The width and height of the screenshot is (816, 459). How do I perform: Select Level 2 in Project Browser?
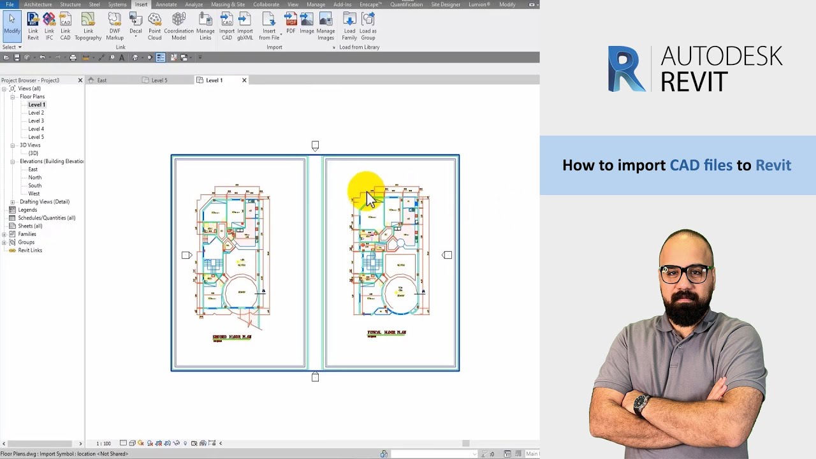[36, 113]
